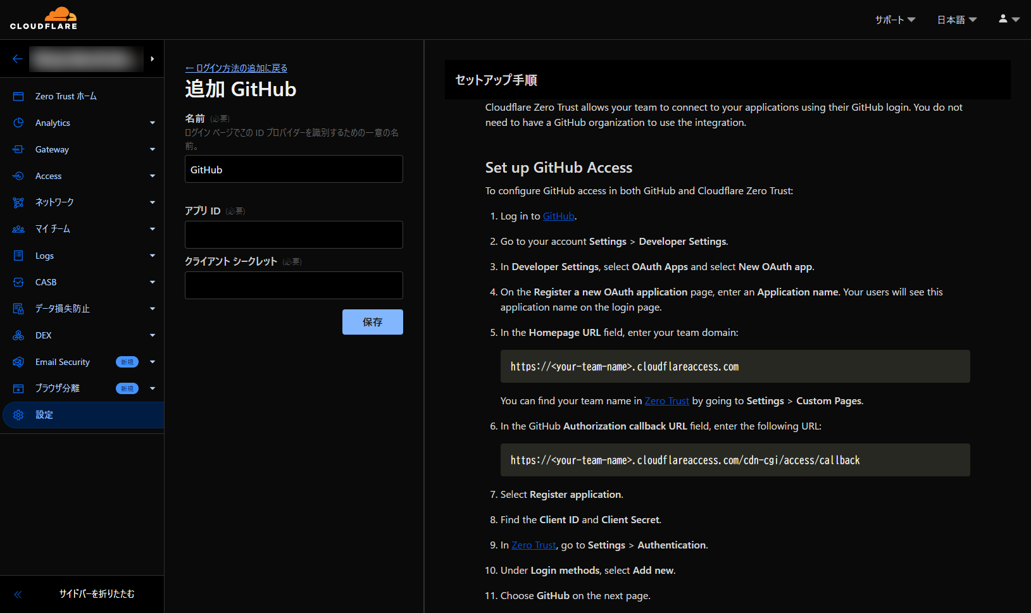Go back via ログイン方法の追加に戻る link
The image size is (1031, 613).
pyautogui.click(x=236, y=68)
